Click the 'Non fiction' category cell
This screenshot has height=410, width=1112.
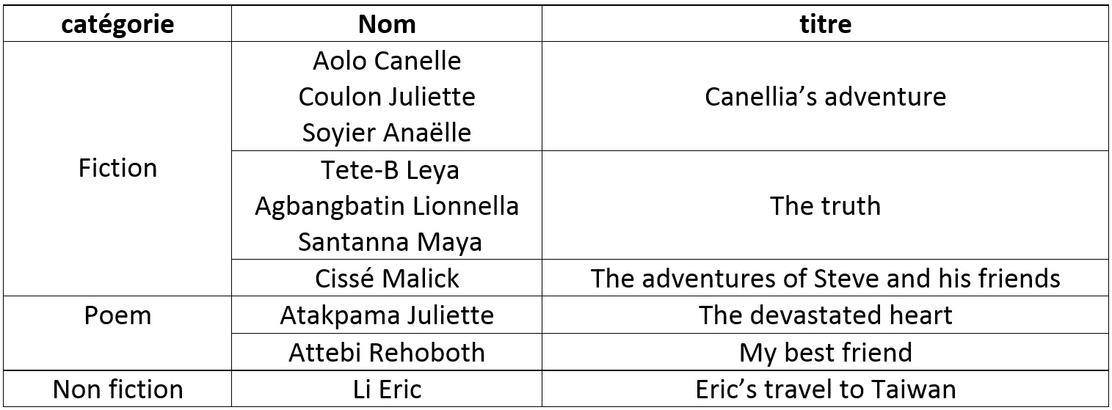[x=117, y=389]
